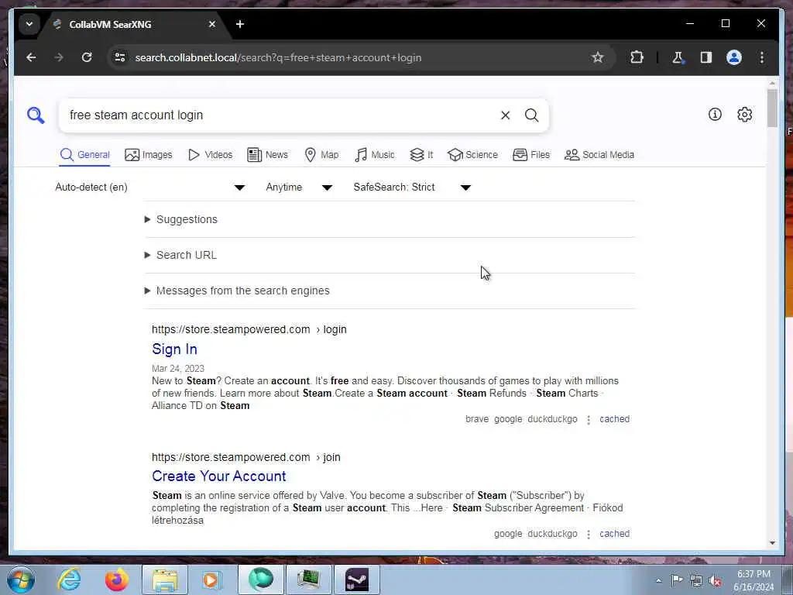Viewport: 793px width, 595px height.
Task: Click the taskbar clock showing 6:37 PM
Action: point(754,581)
